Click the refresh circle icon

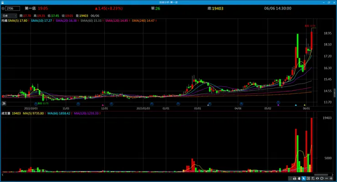tap(322, 178)
